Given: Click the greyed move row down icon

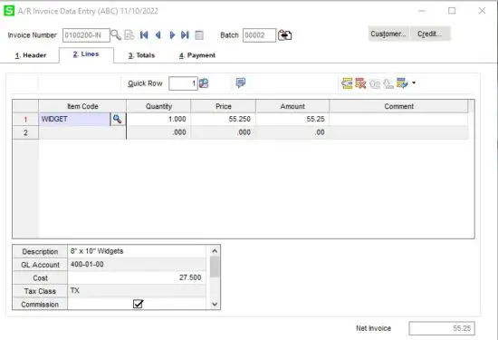Looking at the screenshot, I should (388, 83).
